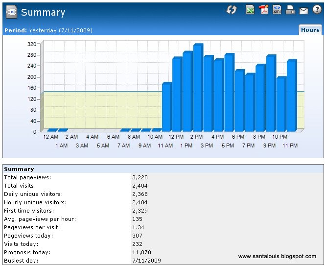Print the summary report
The height and width of the screenshot is (266, 325).
[x=290, y=10]
